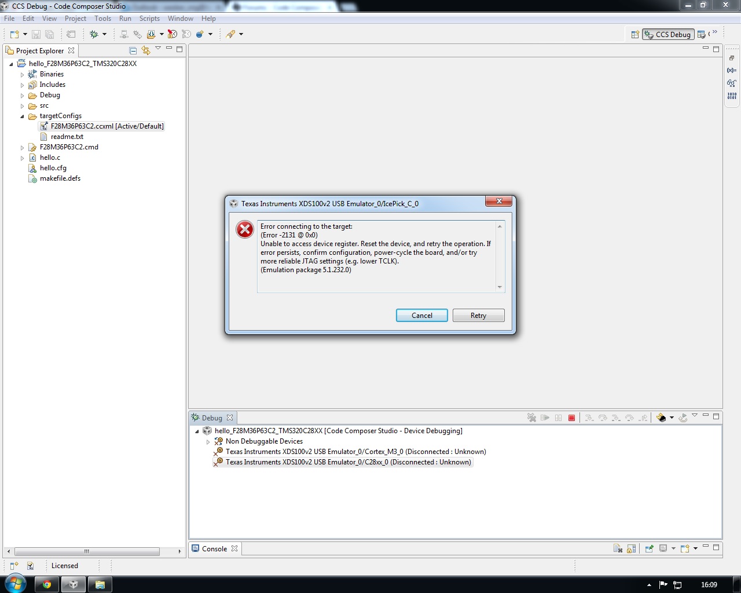Expand the Binaries tree node
This screenshot has width=741, height=593.
tap(22, 74)
